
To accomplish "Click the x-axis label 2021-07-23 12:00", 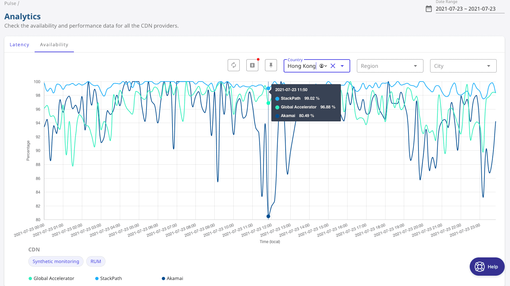I will [257, 230].
